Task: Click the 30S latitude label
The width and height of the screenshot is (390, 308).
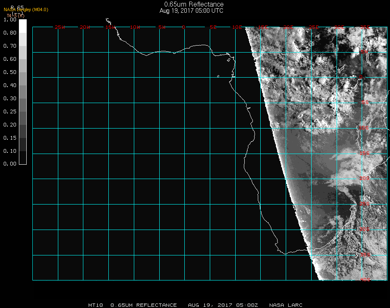Action: click(x=365, y=229)
